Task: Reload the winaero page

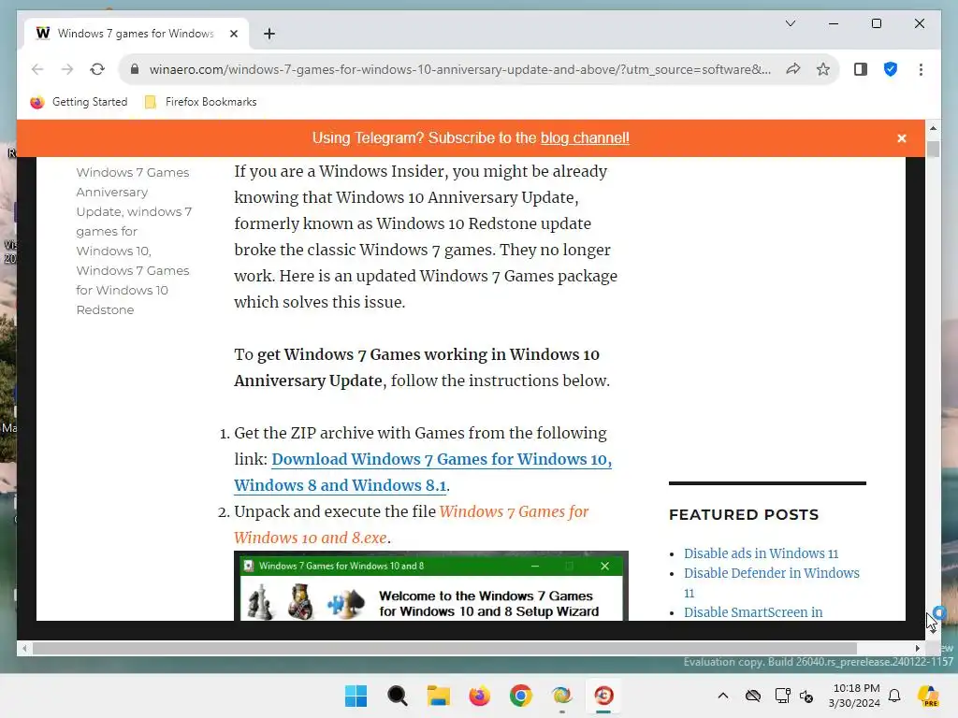Action: click(x=97, y=69)
